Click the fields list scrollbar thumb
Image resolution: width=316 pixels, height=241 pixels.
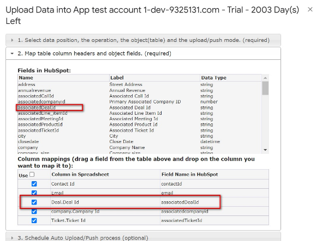tap(265, 88)
